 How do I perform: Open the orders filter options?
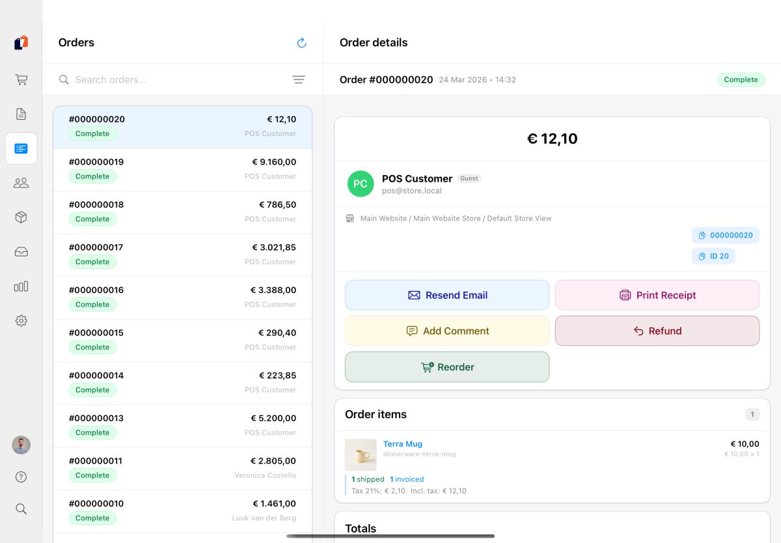click(x=298, y=79)
